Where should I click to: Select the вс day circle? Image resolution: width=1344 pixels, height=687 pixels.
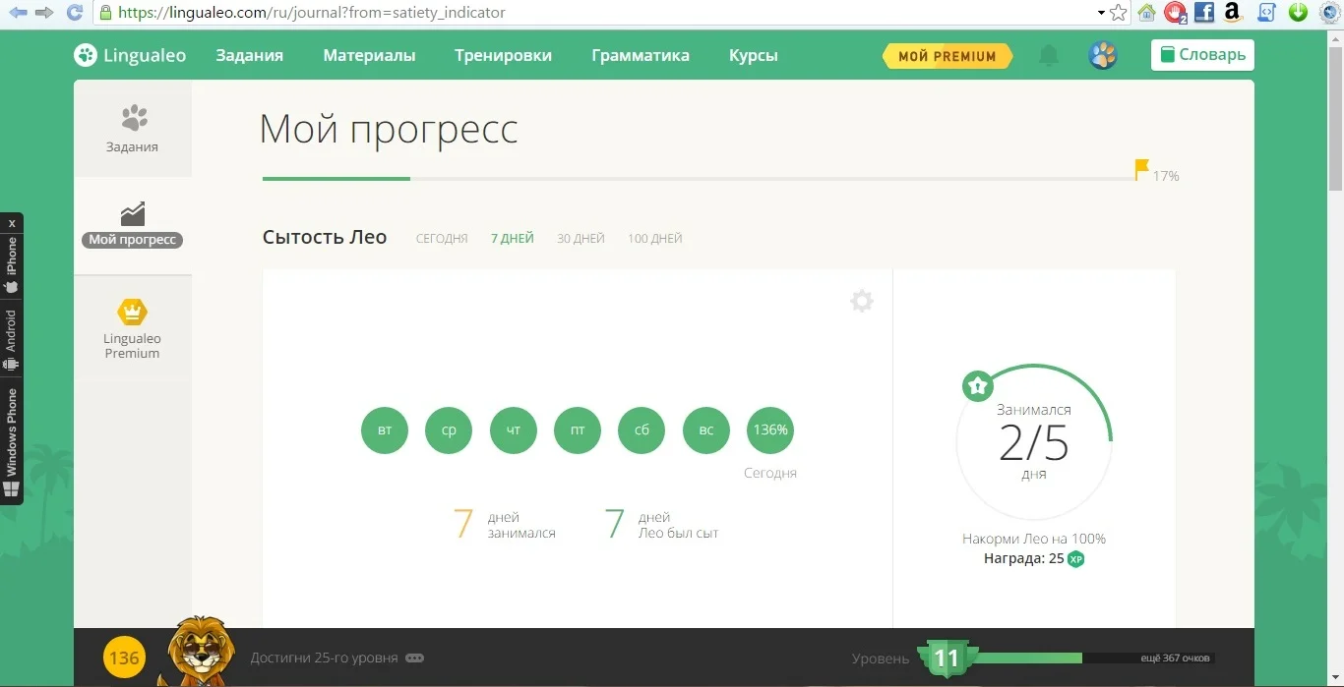(x=706, y=430)
